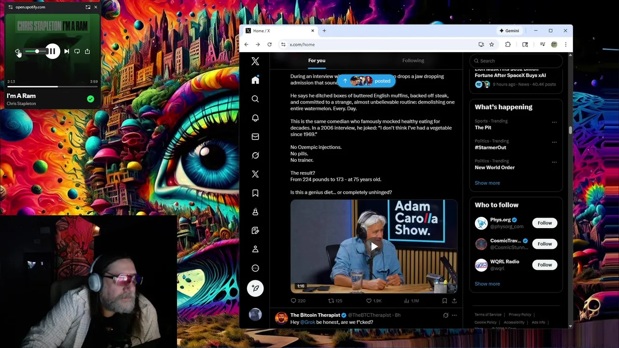
Task: Close the Home / X tab
Action: coord(312,31)
